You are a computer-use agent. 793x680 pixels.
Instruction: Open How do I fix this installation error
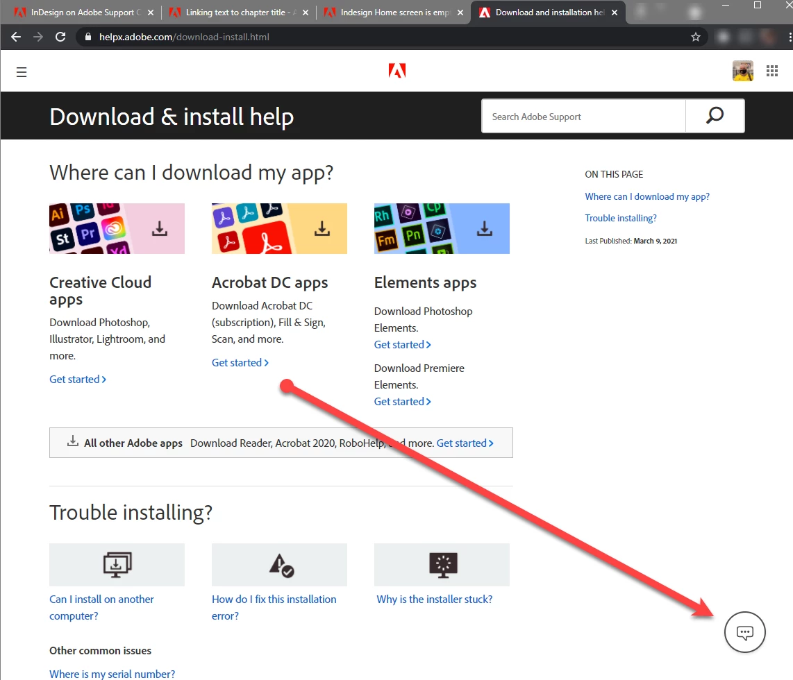[274, 607]
